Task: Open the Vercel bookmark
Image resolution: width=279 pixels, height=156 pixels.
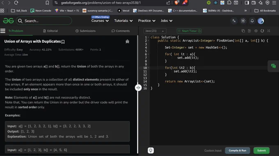Action: coord(123,11)
